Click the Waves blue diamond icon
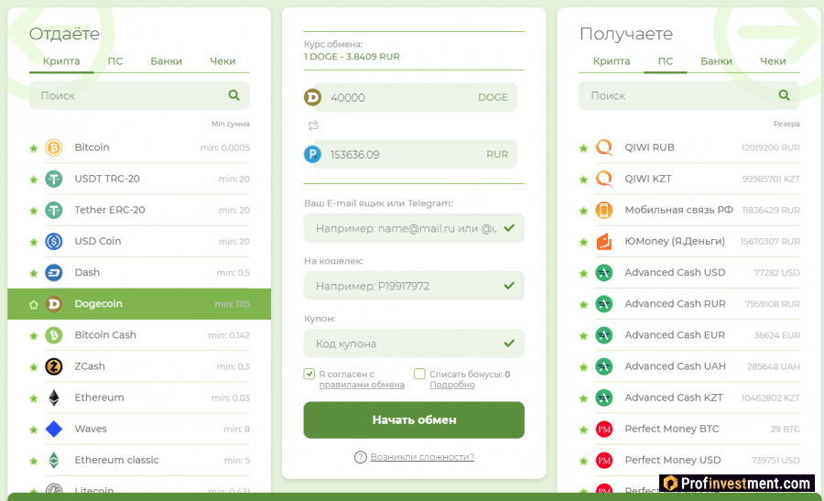Viewport: 824px width, 501px height. (x=54, y=430)
